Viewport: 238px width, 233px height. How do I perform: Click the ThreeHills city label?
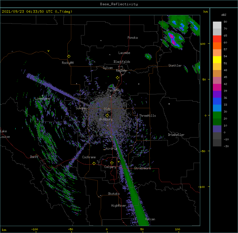coord(147,116)
